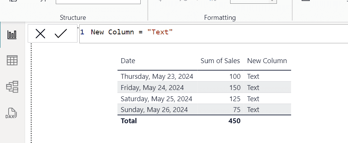Open the Table view icon

pos(12,60)
